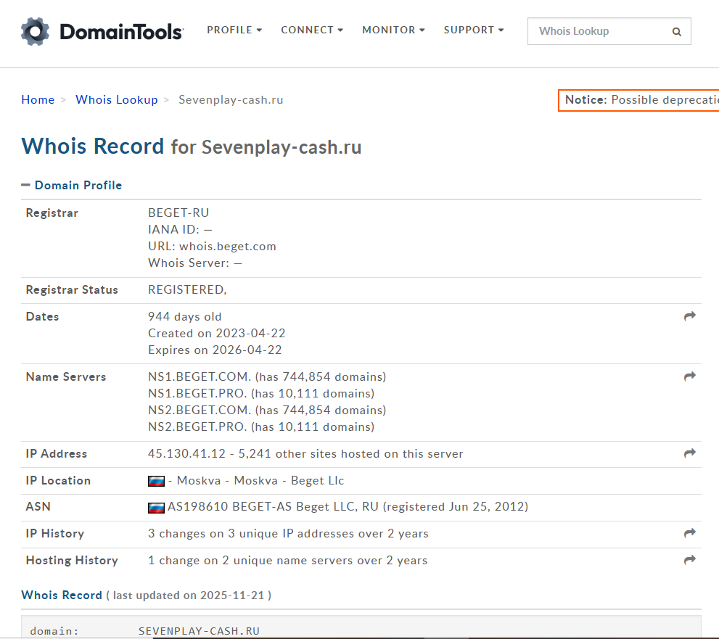Click the ASN row label
719x639 pixels.
(x=38, y=506)
